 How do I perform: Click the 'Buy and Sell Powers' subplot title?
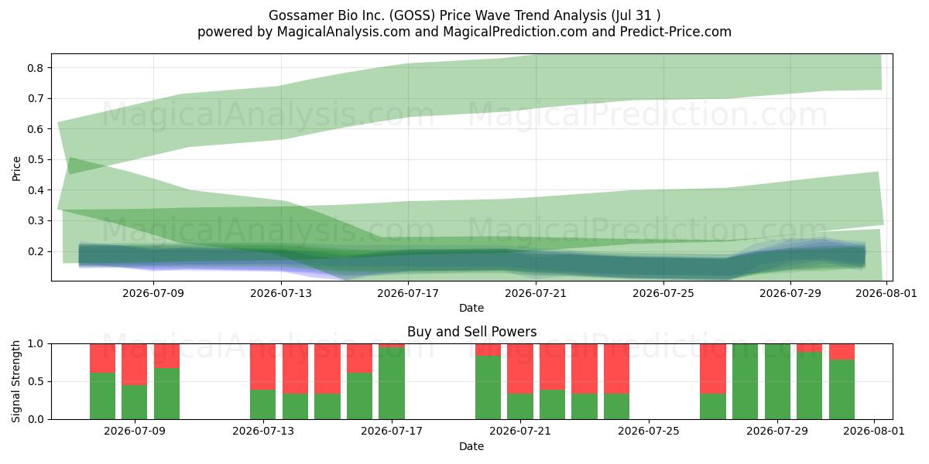[471, 332]
